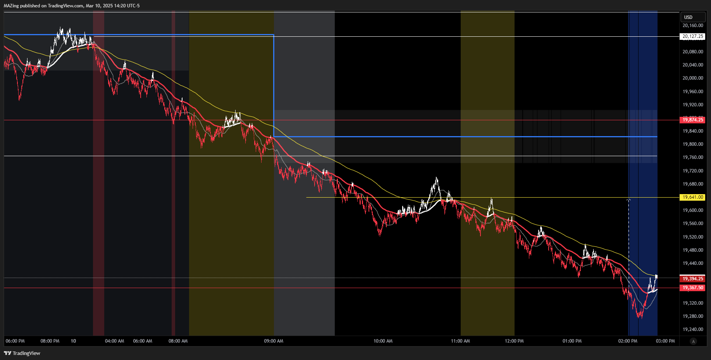711x360 pixels.
Task: Click the 19,394.25 current price label
Action: click(x=692, y=279)
